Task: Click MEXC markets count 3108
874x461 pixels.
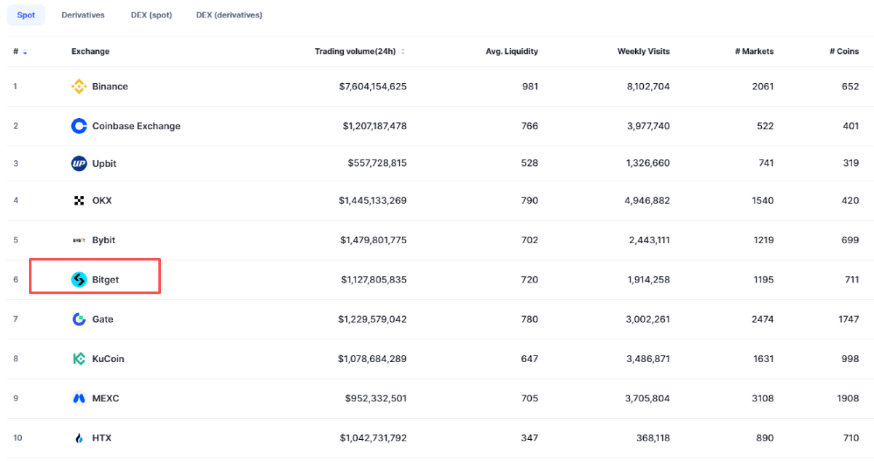Action: pos(763,398)
